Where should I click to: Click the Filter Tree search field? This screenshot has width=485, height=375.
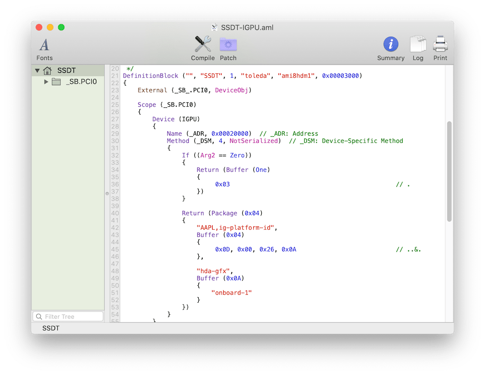[68, 317]
